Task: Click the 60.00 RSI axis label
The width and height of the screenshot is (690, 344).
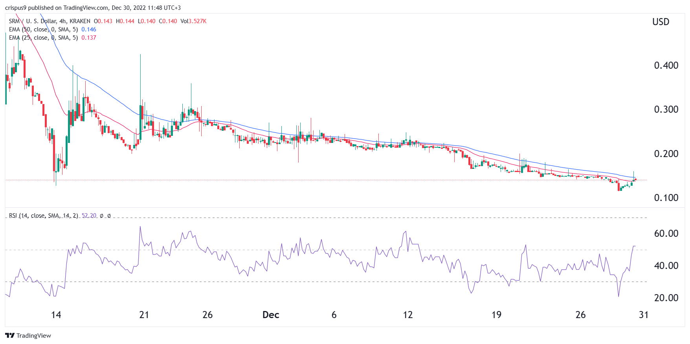Action: pos(666,234)
